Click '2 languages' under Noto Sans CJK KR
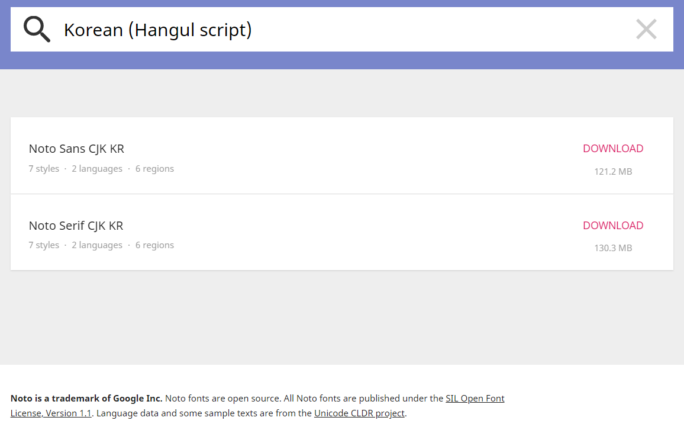The width and height of the screenshot is (684, 427). [x=97, y=169]
